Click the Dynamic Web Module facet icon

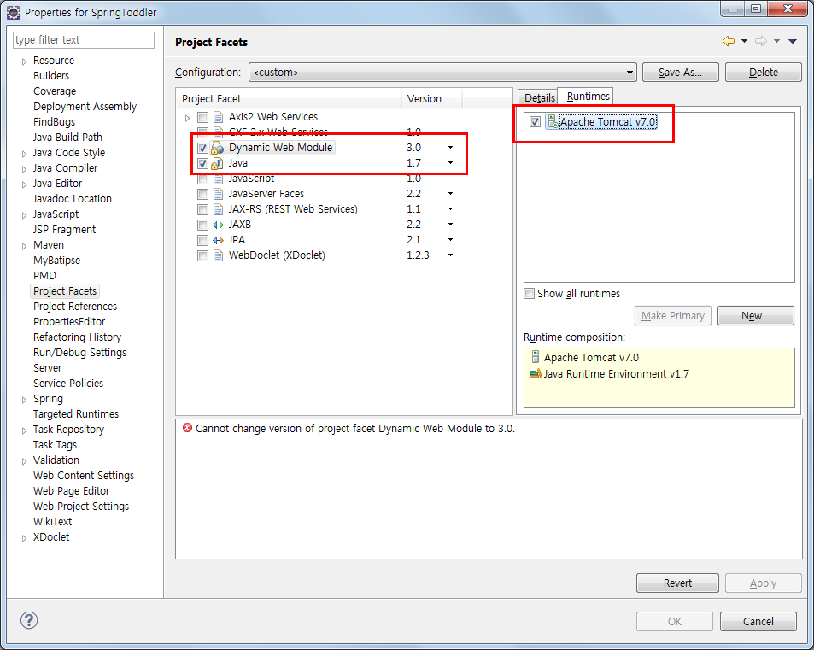point(218,148)
